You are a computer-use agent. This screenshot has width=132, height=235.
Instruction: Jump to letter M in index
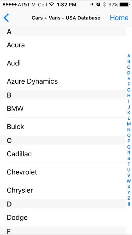(129, 124)
